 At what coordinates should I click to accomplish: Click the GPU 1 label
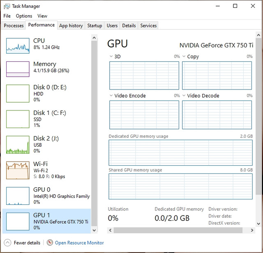42,215
